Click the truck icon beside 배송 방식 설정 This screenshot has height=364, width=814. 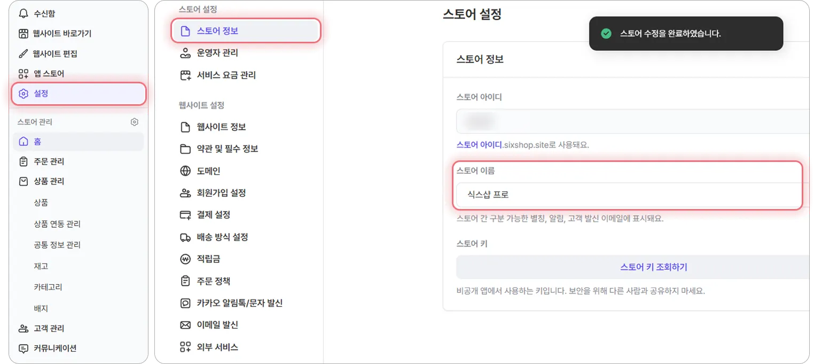click(185, 237)
